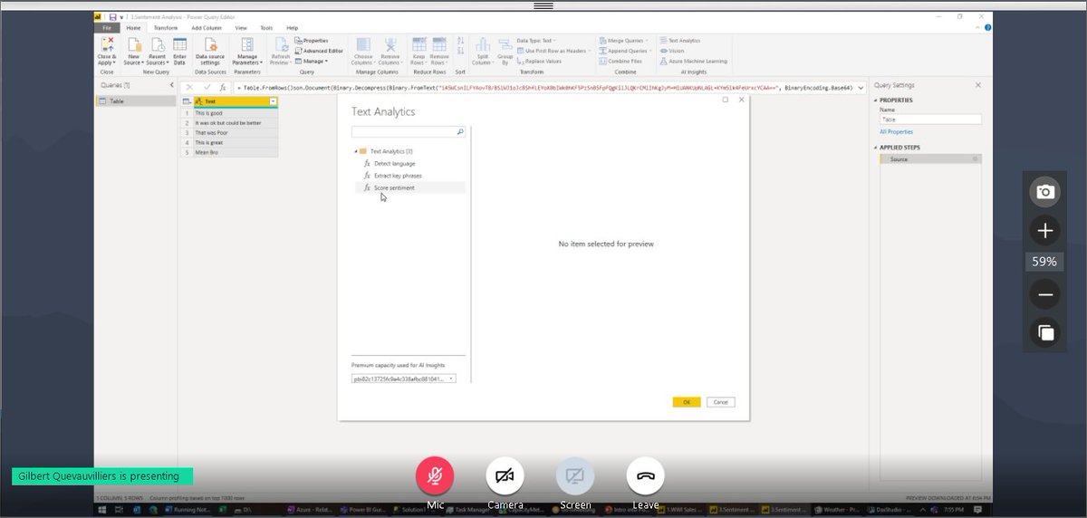Screen dimensions: 1087x518
Task: Switch to the Home ribbon tab
Action: click(133, 28)
